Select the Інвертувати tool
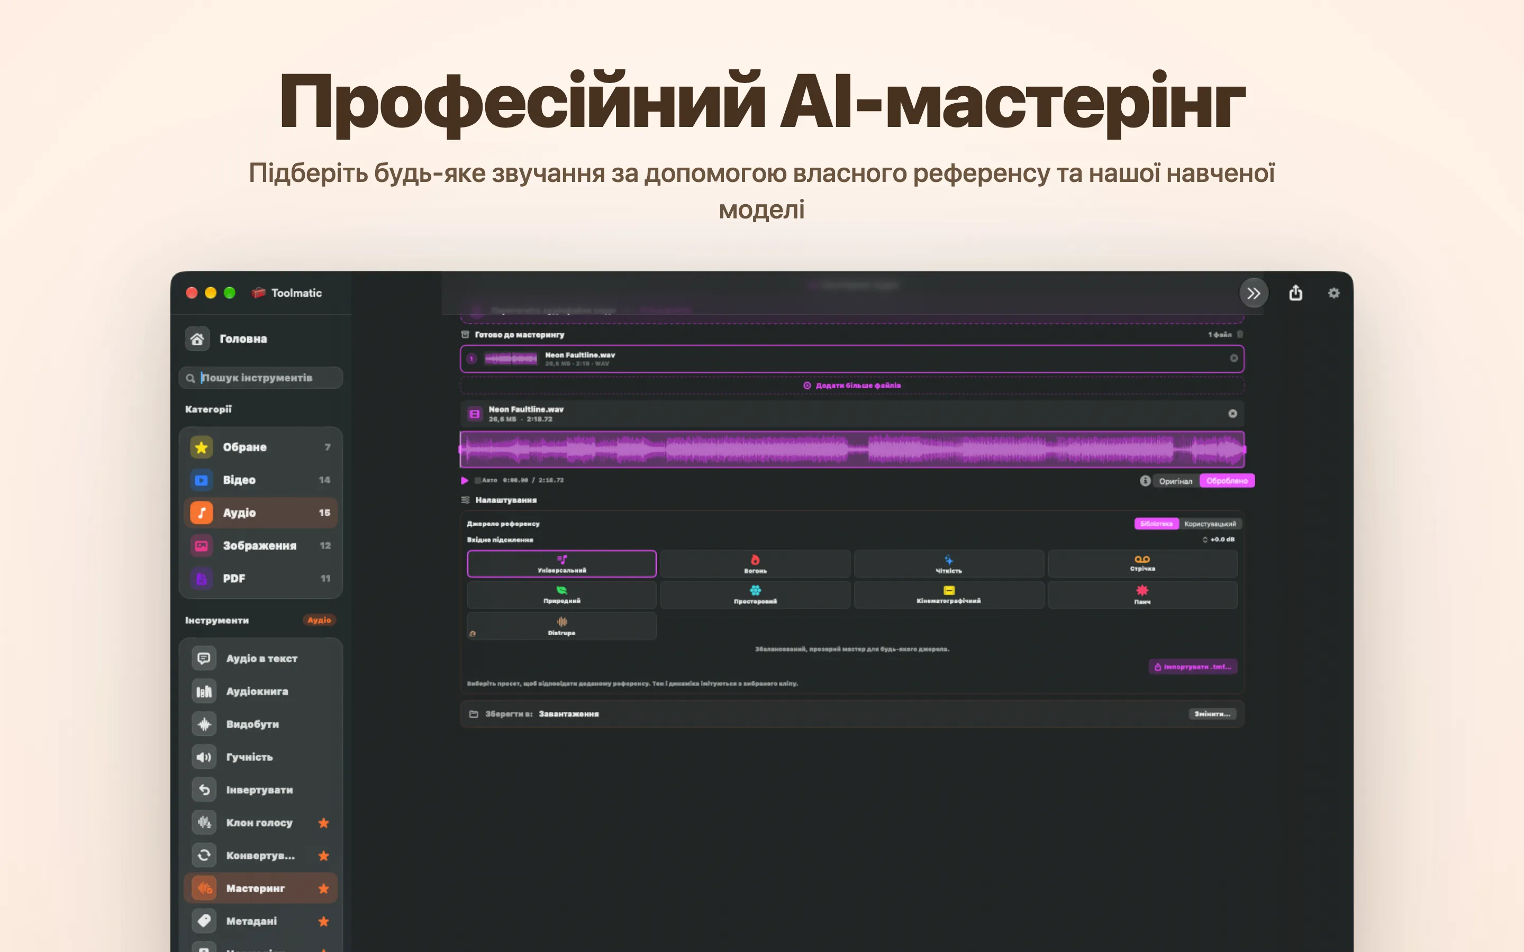 (x=261, y=790)
